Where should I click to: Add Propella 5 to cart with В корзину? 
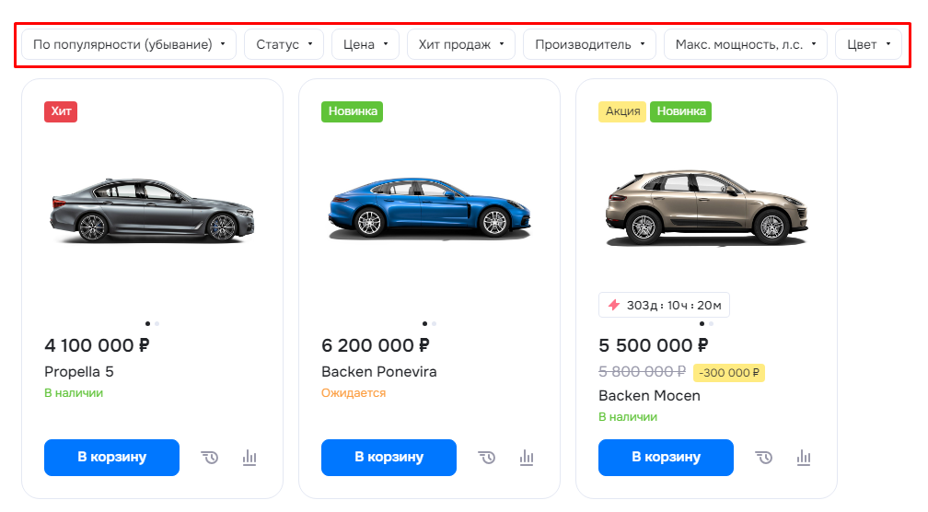click(112, 458)
